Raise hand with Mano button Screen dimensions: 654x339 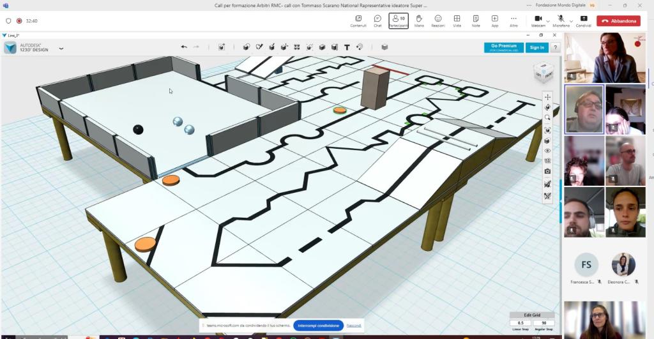[419, 21]
